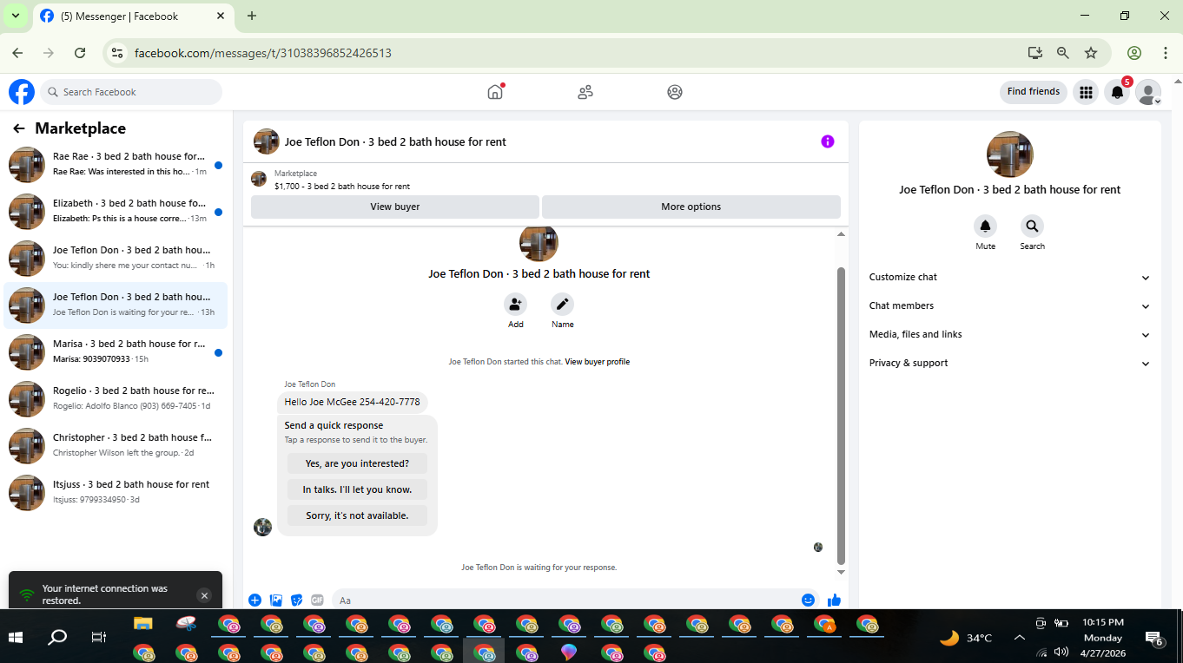Open the View buyer profile link
Viewport: 1183px width, 663px height.
[598, 362]
